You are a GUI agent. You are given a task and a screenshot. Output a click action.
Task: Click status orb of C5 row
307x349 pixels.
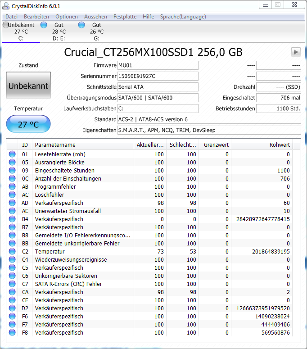[x=12, y=267]
